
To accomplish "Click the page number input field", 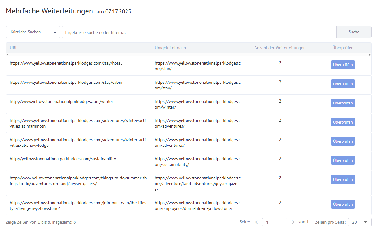I will (x=275, y=222).
